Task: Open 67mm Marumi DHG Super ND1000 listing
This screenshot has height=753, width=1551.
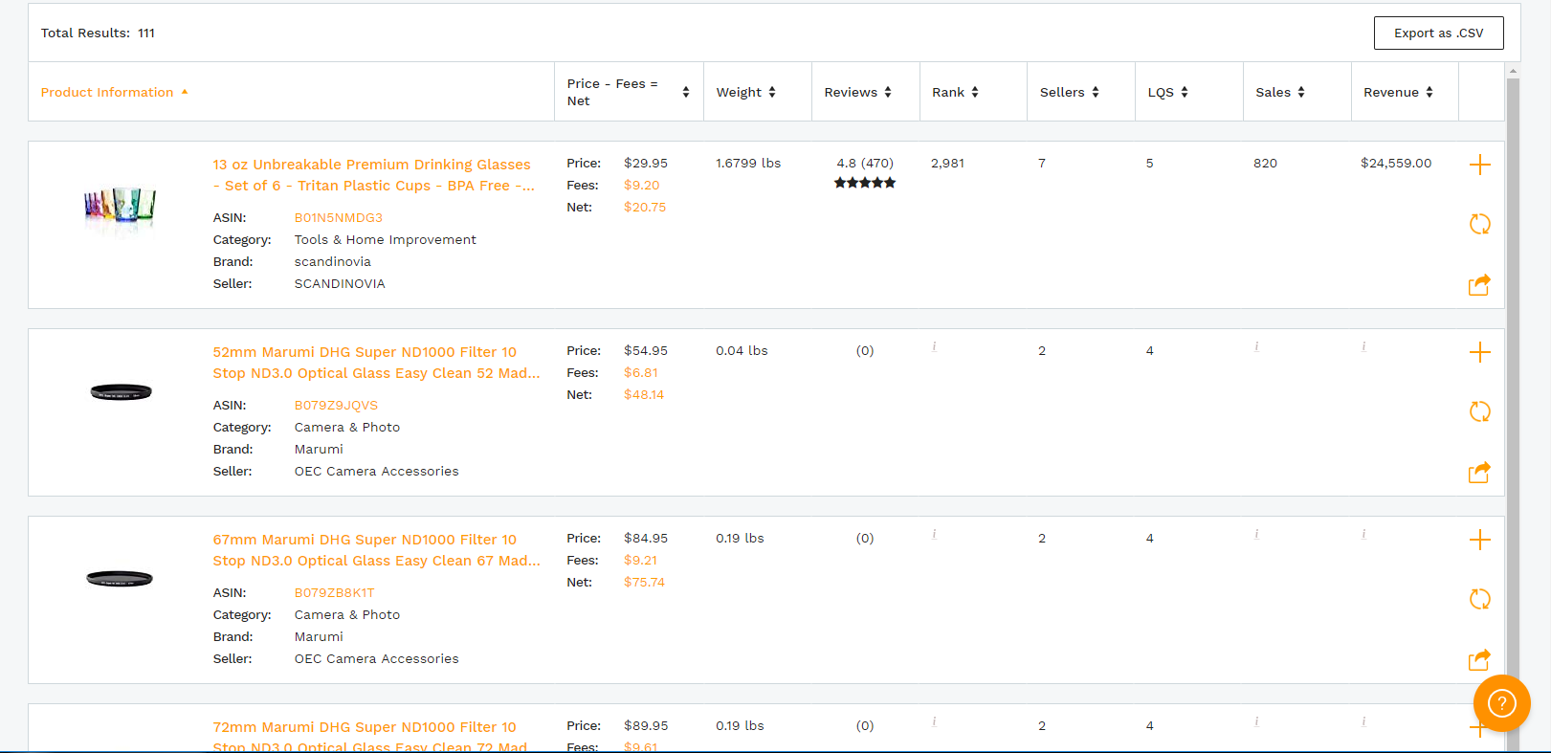Action: (376, 550)
